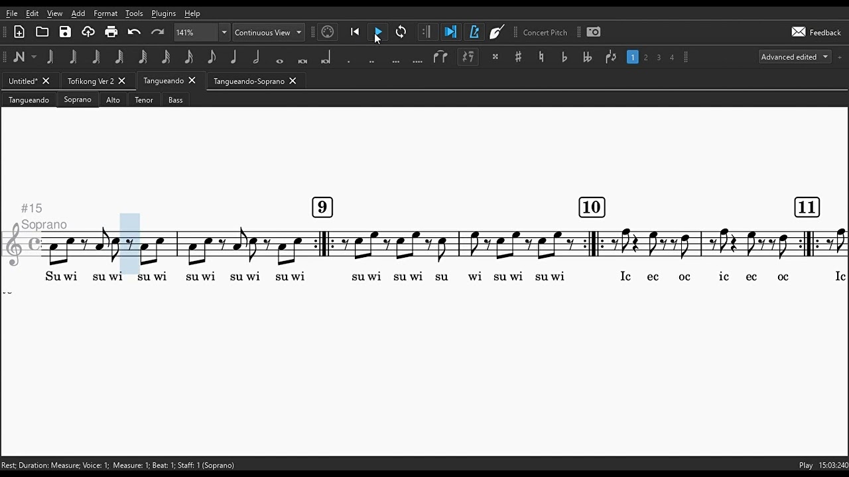Create a new score with the toolbar icon

point(19,32)
